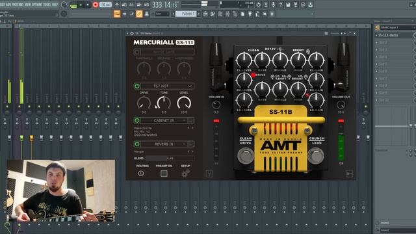Open the piano roll toolbar icon
The height and width of the screenshot is (234, 416).
(x=213, y=14)
